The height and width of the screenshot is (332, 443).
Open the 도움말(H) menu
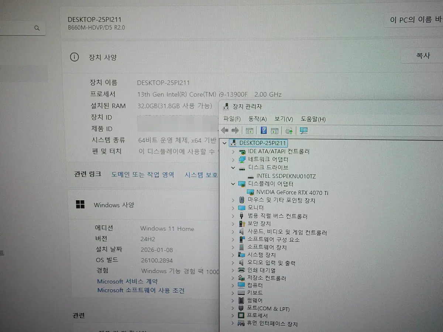point(313,119)
